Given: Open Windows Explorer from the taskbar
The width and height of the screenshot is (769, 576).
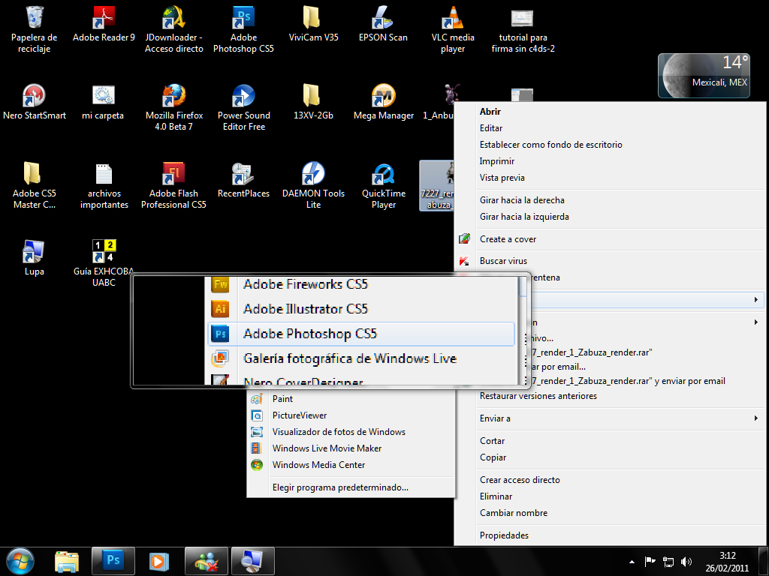Looking at the screenshot, I should pyautogui.click(x=67, y=561).
